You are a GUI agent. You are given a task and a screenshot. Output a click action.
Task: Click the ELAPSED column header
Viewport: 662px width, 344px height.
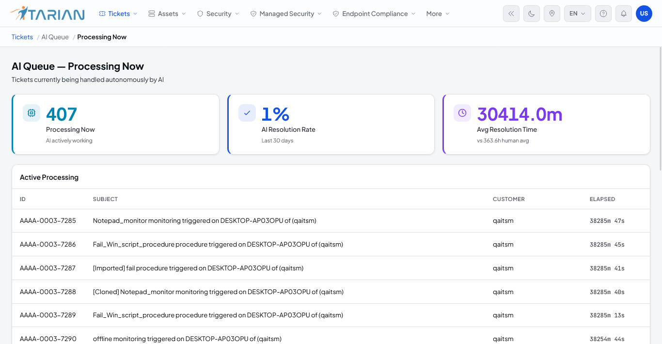[x=602, y=199]
